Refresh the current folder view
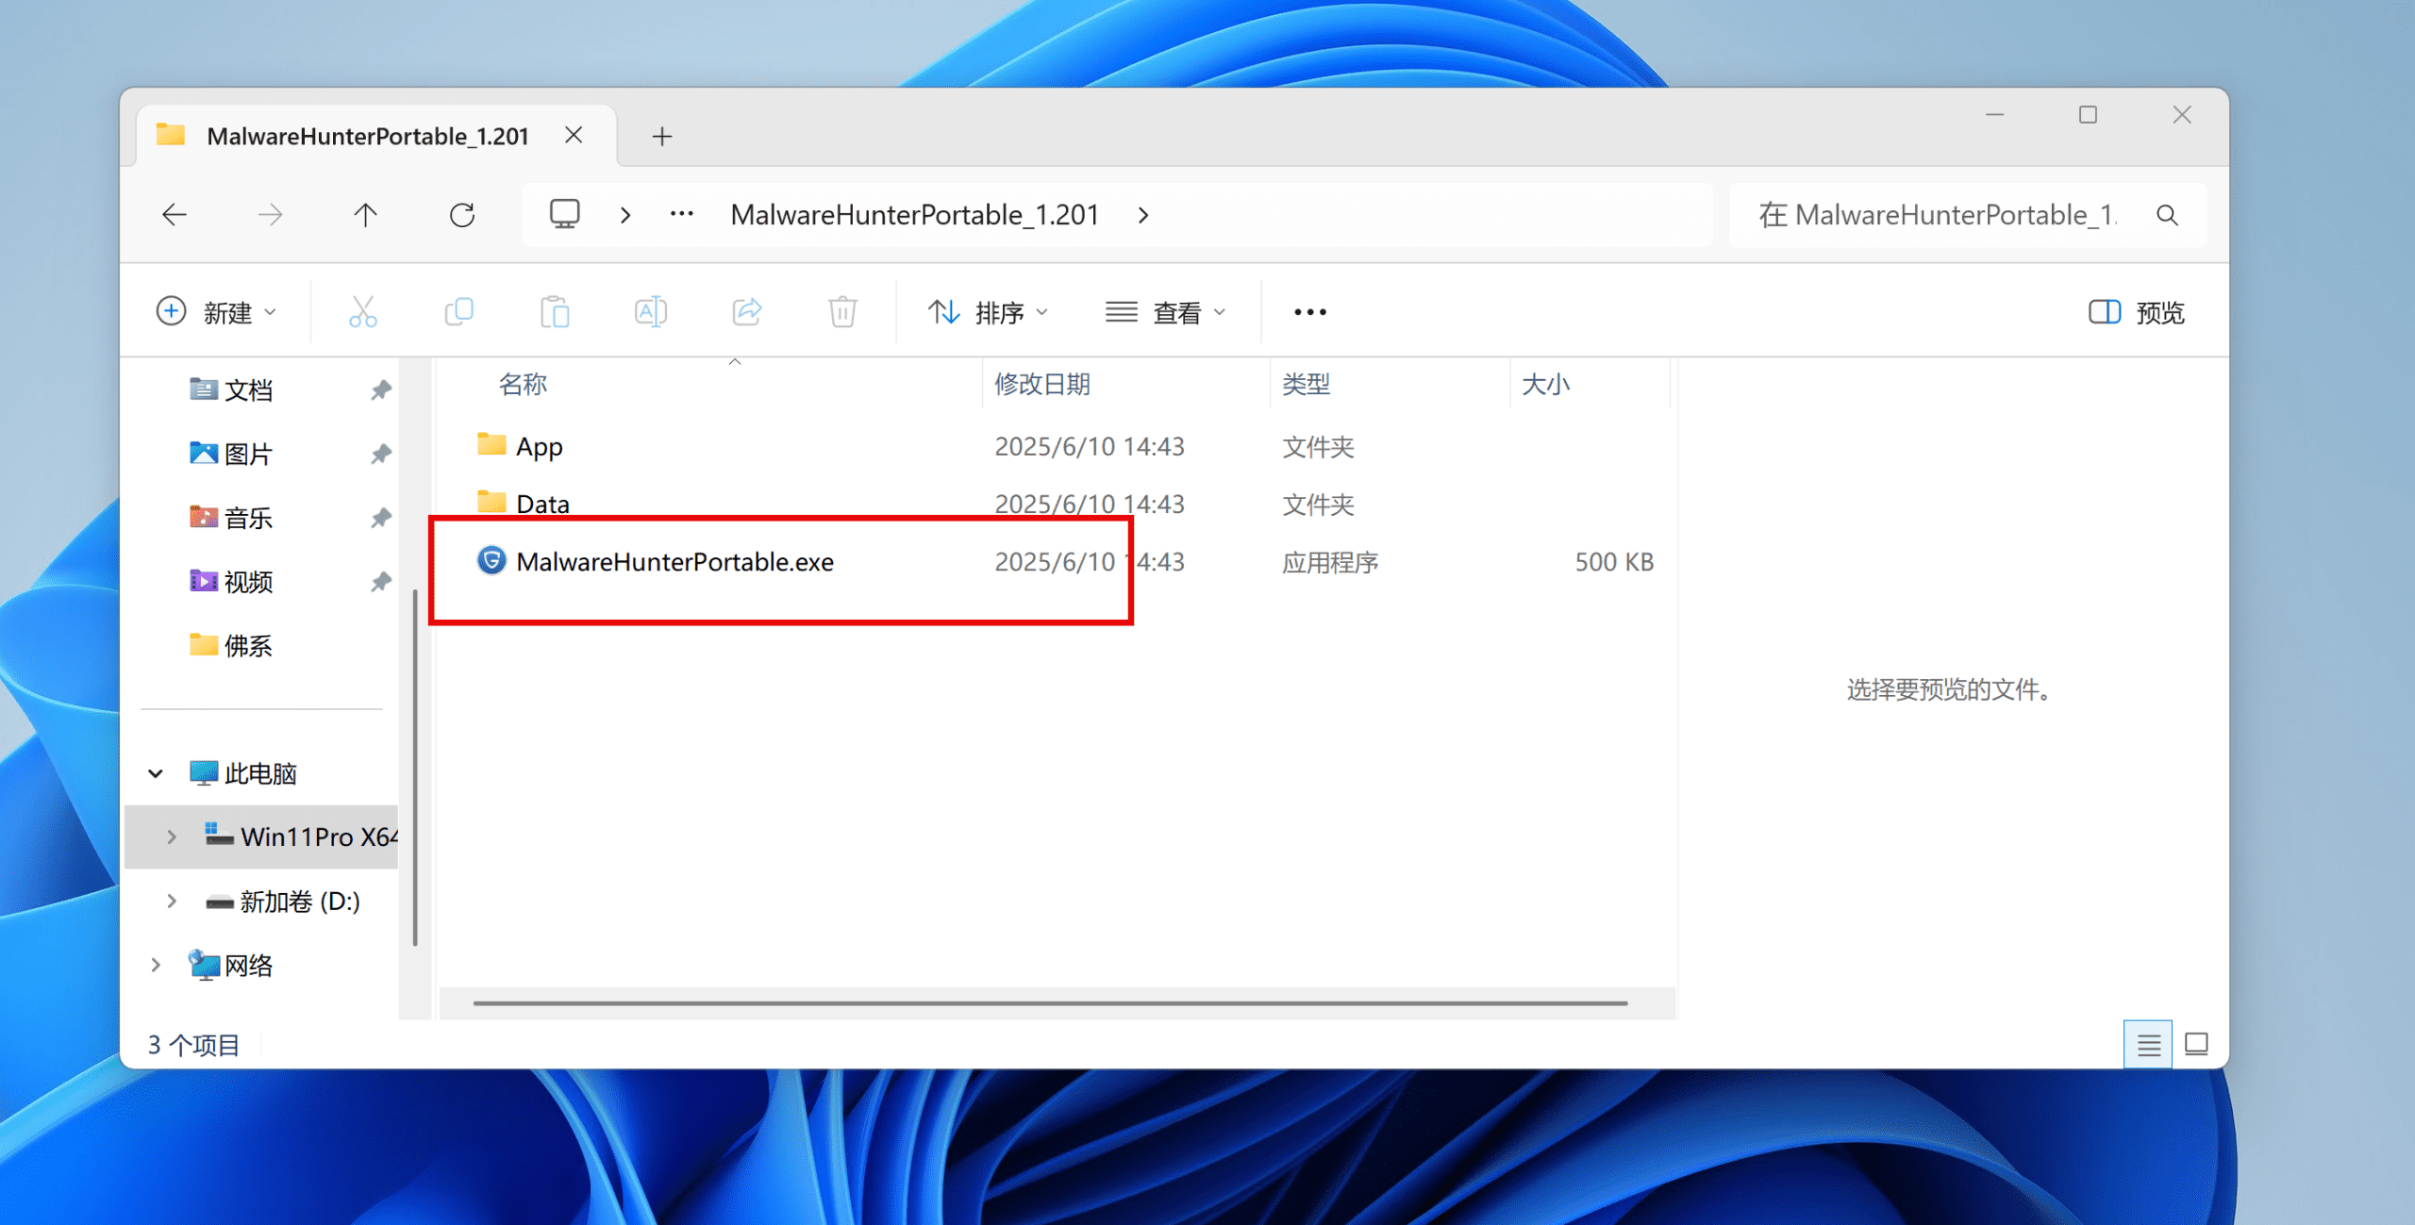The width and height of the screenshot is (2415, 1225). pos(462,216)
